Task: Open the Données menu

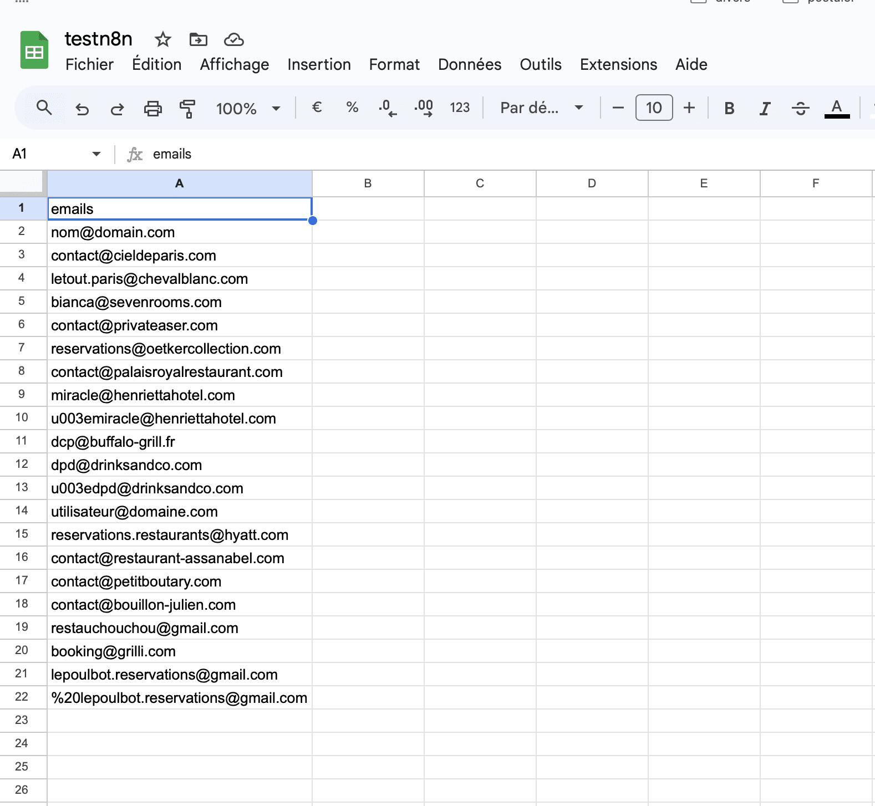Action: (470, 64)
